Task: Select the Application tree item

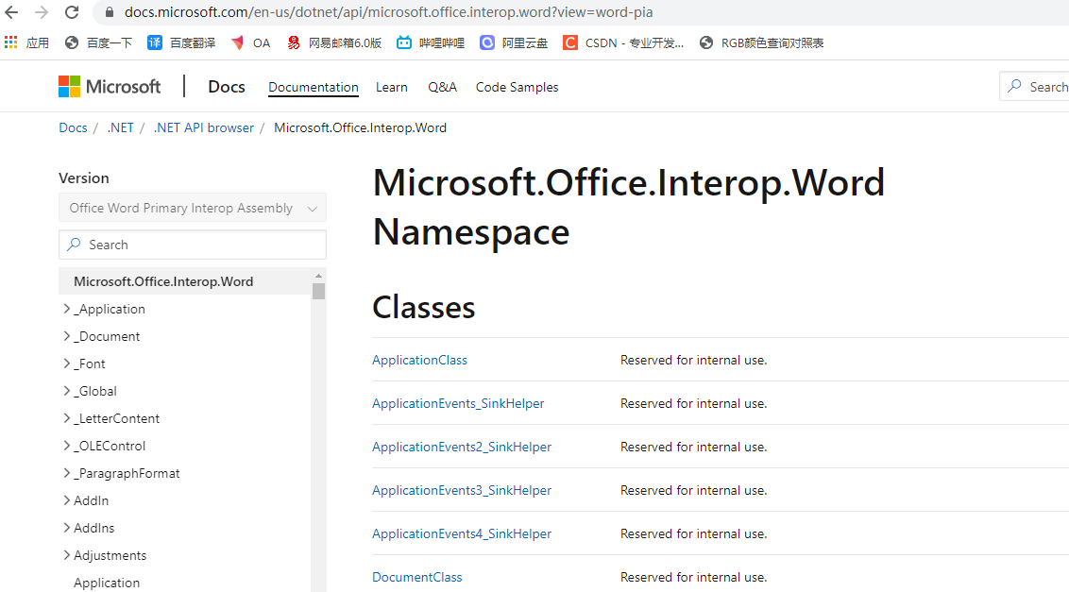Action: (107, 583)
